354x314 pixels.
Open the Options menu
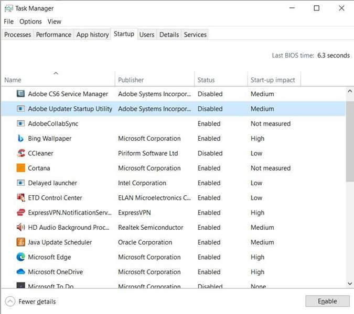pyautogui.click(x=30, y=21)
